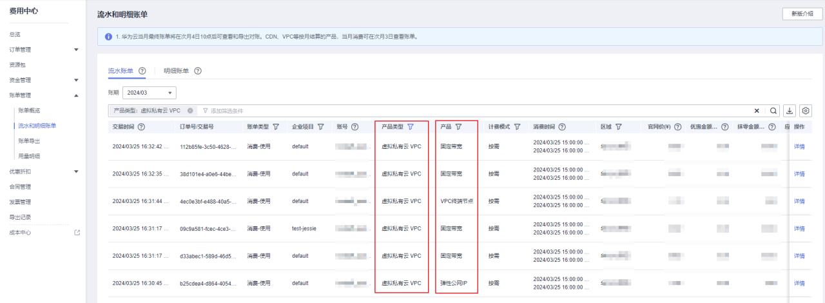Open 详情 for order b25cdea4-d864-4054
825x303 pixels.
(799, 283)
